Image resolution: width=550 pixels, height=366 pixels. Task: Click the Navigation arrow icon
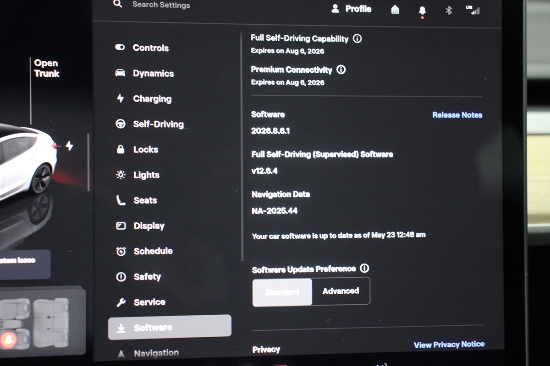121,354
